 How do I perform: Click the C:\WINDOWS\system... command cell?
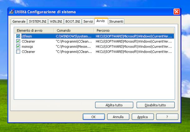pos(74,36)
